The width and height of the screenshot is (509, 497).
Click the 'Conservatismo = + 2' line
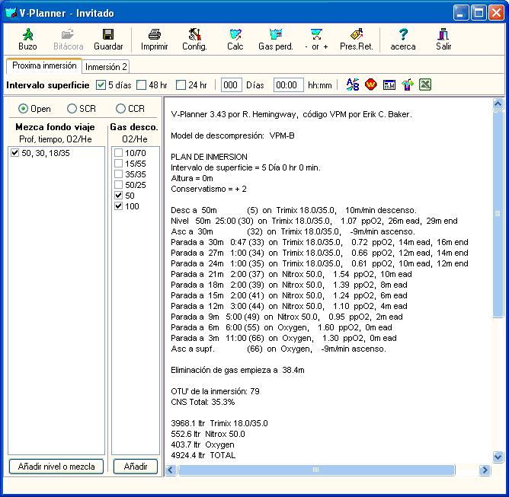pos(209,189)
